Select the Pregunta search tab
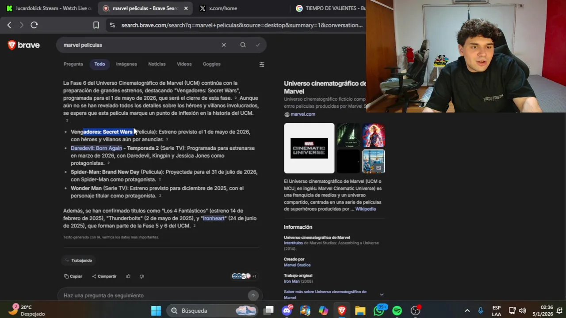The image size is (566, 318). (73, 64)
